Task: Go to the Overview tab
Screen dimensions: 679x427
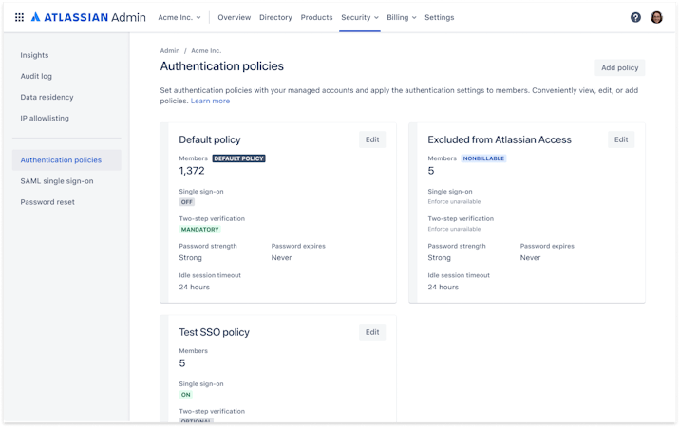Action: [235, 17]
